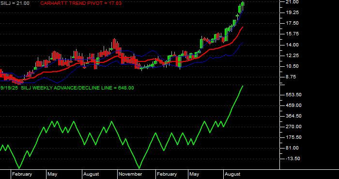Click the 364.50 advance/decline axis value

pos(293,116)
